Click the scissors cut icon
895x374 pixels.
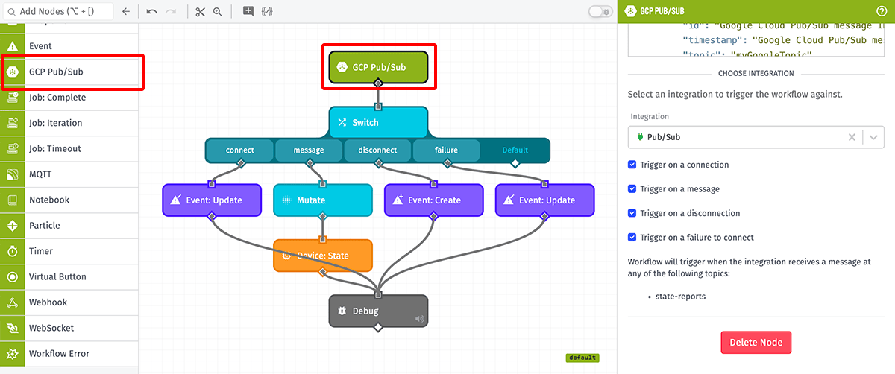[200, 11]
